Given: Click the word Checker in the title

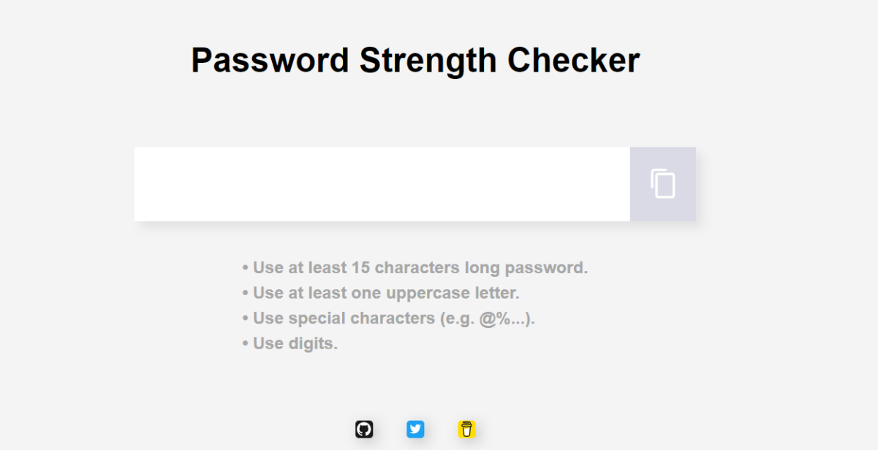Looking at the screenshot, I should (574, 60).
